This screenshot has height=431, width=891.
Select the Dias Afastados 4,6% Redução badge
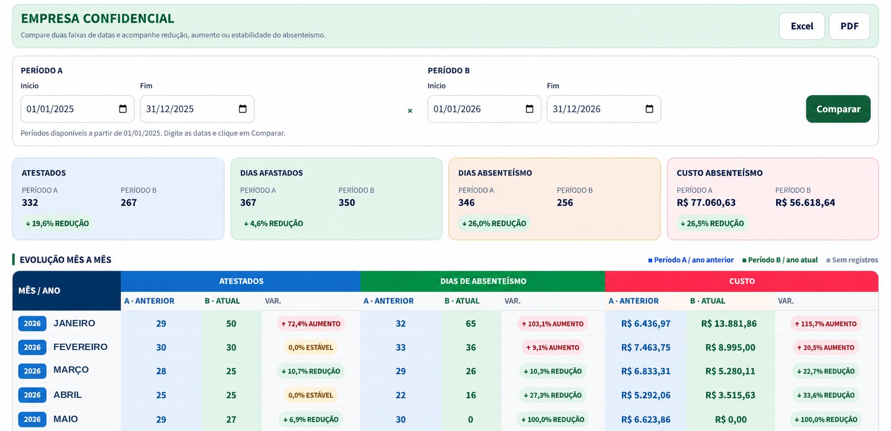[x=273, y=223]
